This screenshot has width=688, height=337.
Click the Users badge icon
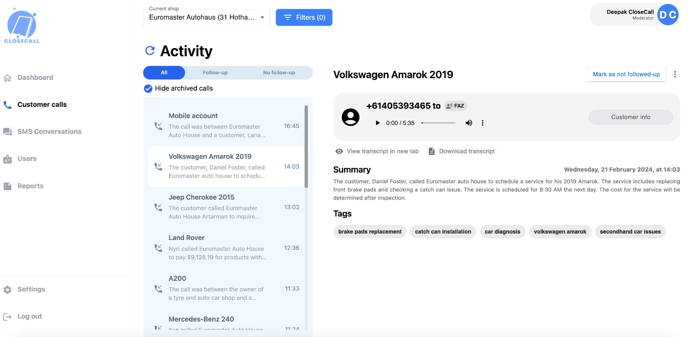point(7,159)
